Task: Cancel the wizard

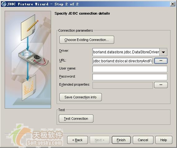Action: point(143,140)
